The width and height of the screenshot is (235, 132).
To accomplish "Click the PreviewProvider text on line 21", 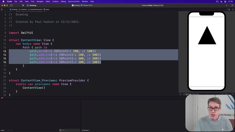I will coord(72,81).
